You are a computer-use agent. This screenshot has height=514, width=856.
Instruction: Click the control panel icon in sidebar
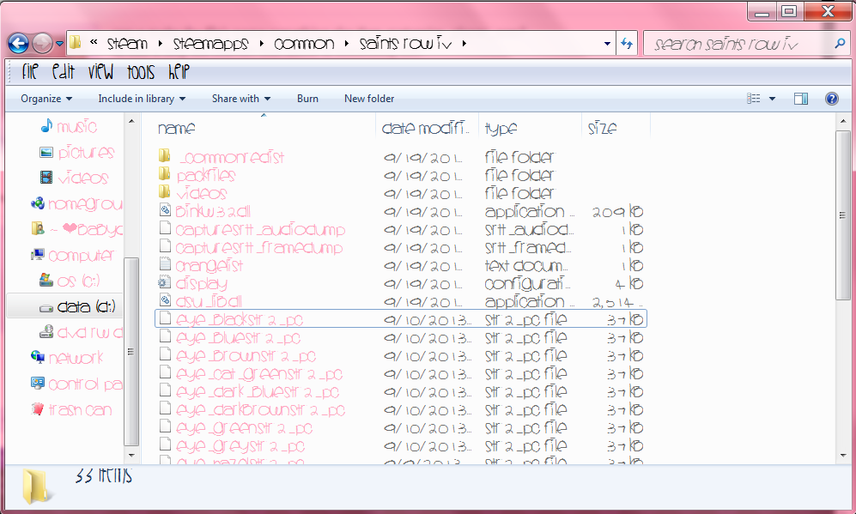[38, 383]
